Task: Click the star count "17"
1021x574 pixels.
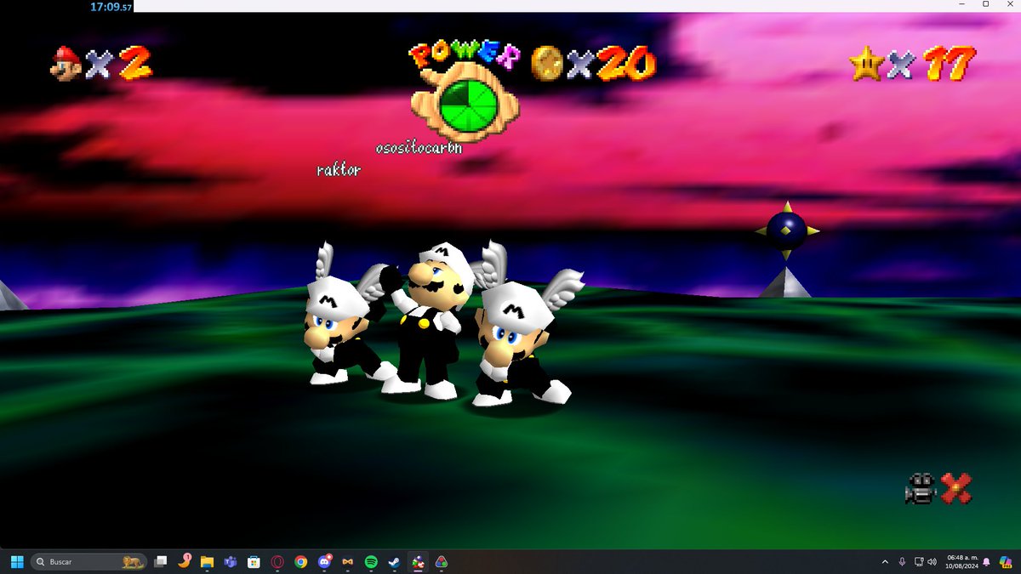Action: [x=949, y=64]
